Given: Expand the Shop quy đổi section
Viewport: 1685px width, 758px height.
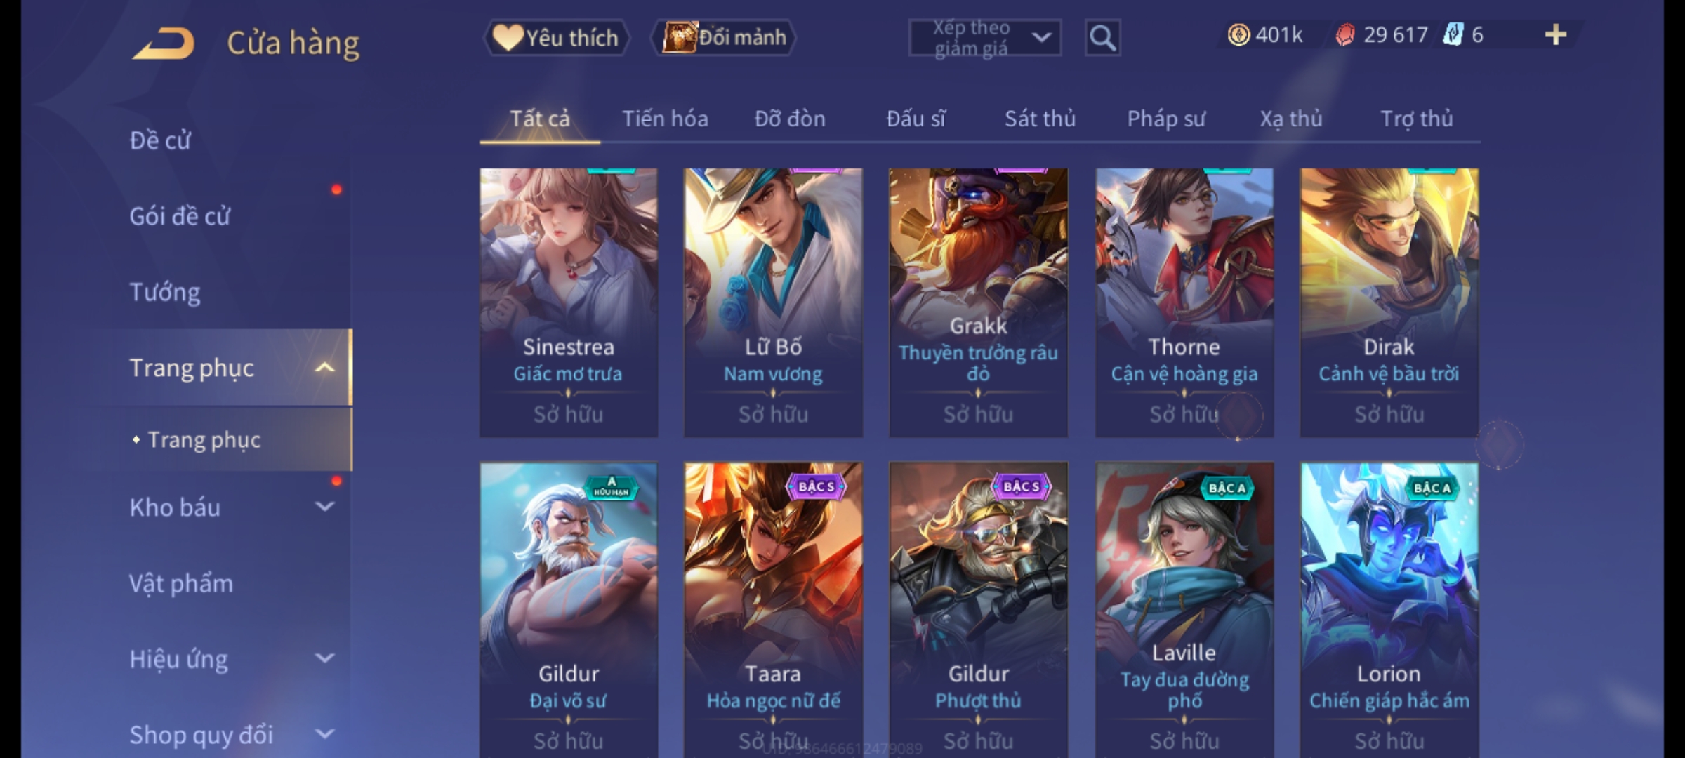Looking at the screenshot, I should pyautogui.click(x=324, y=734).
